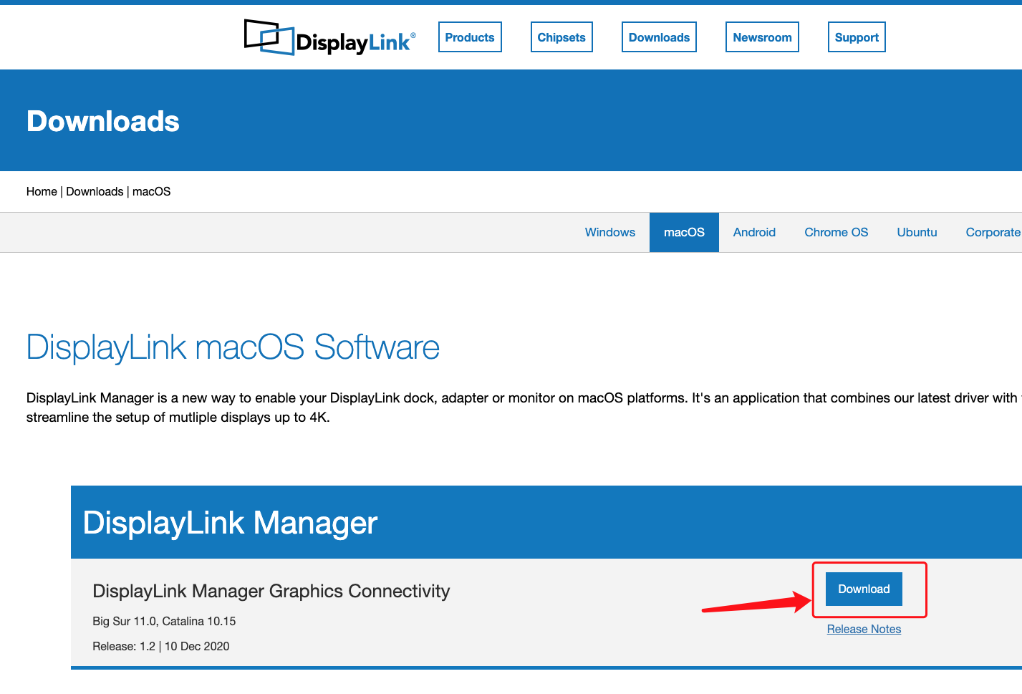Click the Big Sur 11.0, Catalina 10.15 text
The width and height of the screenshot is (1022, 694).
coord(164,621)
